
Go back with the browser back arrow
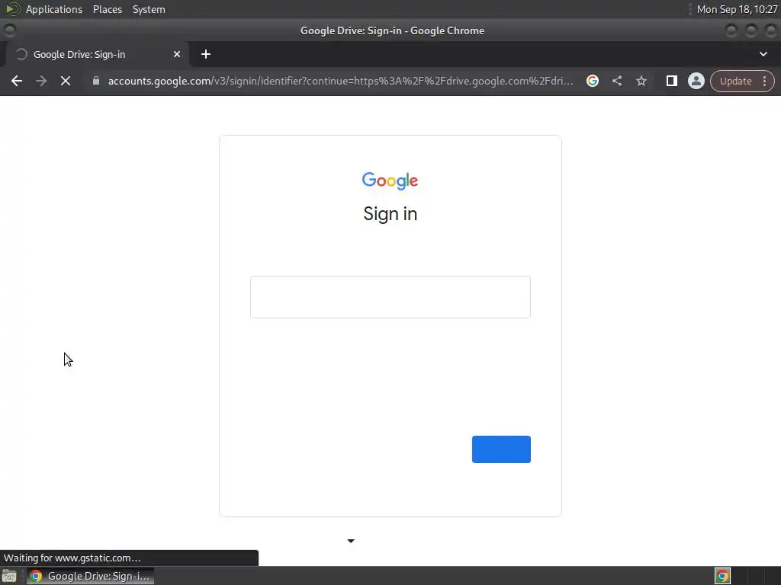(17, 81)
